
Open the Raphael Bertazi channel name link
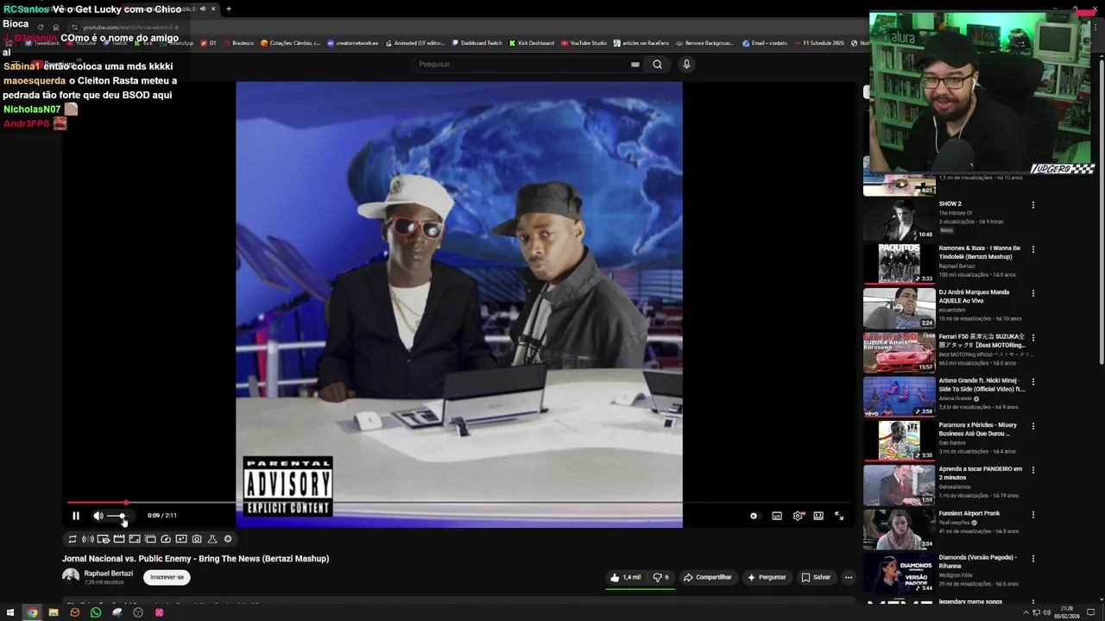pyautogui.click(x=109, y=574)
